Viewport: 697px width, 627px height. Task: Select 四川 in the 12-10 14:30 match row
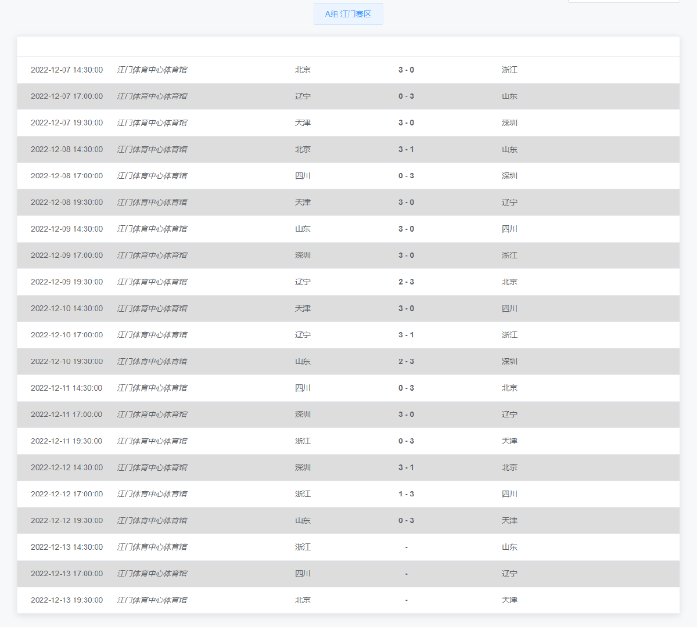[509, 308]
